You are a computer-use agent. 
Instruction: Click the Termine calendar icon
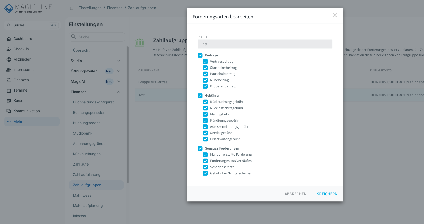click(9, 91)
